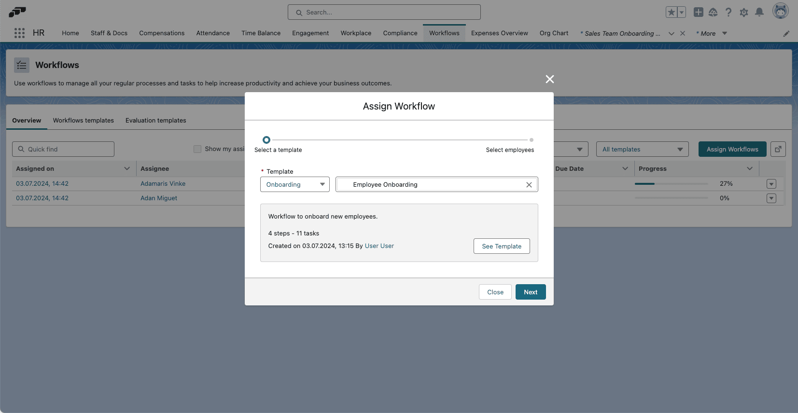Click the Quick find search box
Viewport: 798px width, 413px height.
click(x=63, y=149)
